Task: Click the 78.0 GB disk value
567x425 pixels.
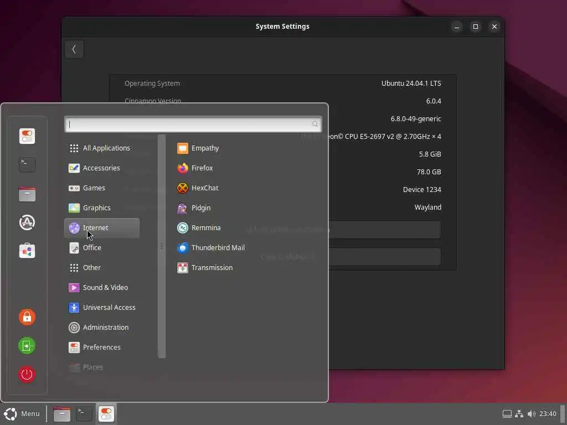Action: [429, 172]
